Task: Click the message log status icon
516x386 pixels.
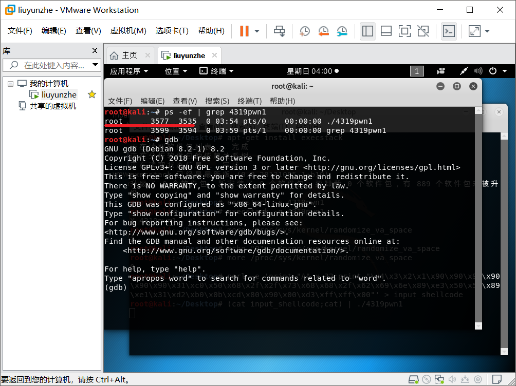Action: point(497,379)
